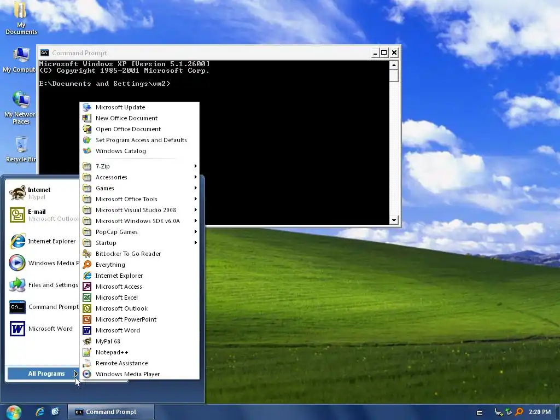Minimize the Command Prompt window
The height and width of the screenshot is (420, 560).
pyautogui.click(x=375, y=53)
